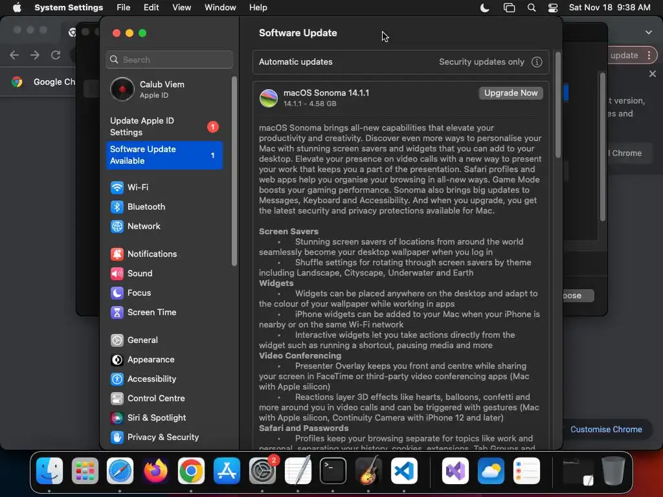The height and width of the screenshot is (497, 663).
Task: Open the File menu
Action: [x=123, y=8]
